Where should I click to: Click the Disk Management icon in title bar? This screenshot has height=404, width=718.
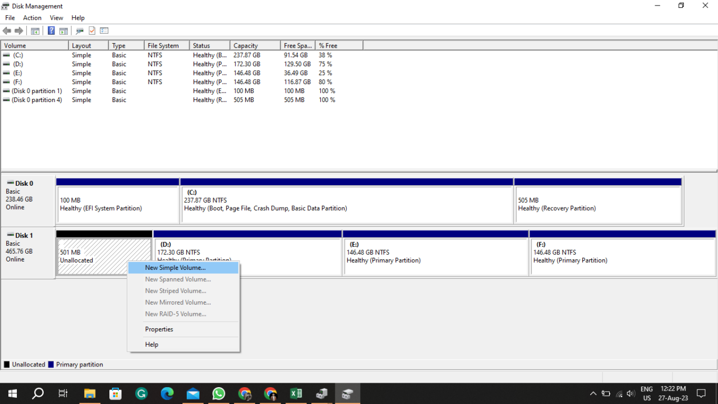pos(5,6)
